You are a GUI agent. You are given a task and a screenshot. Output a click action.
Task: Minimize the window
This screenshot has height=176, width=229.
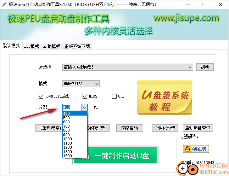pos(188,5)
